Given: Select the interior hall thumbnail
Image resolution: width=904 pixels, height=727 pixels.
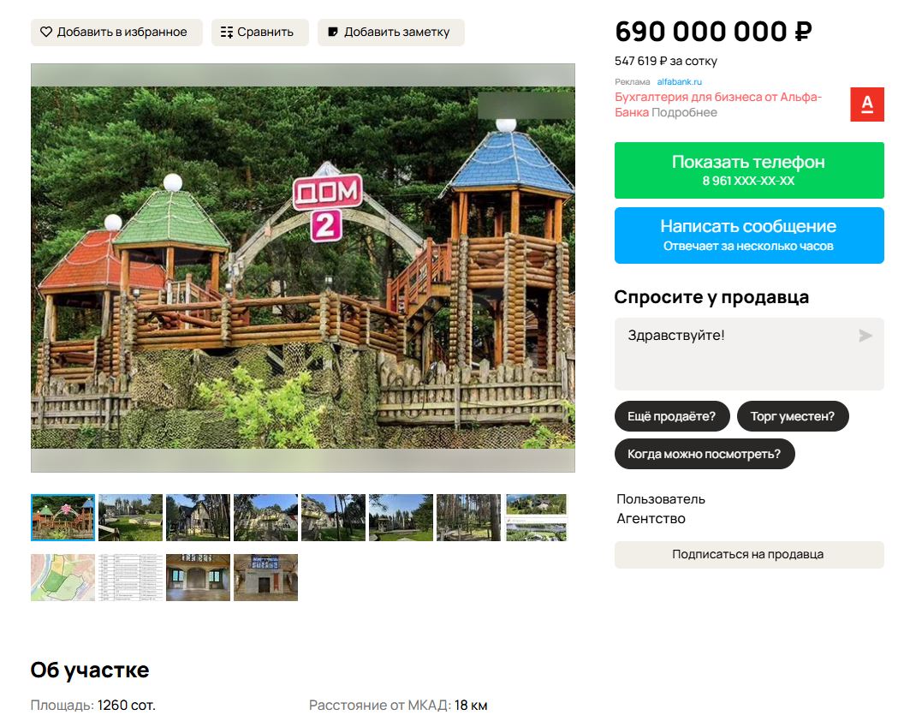Looking at the screenshot, I should click(198, 578).
